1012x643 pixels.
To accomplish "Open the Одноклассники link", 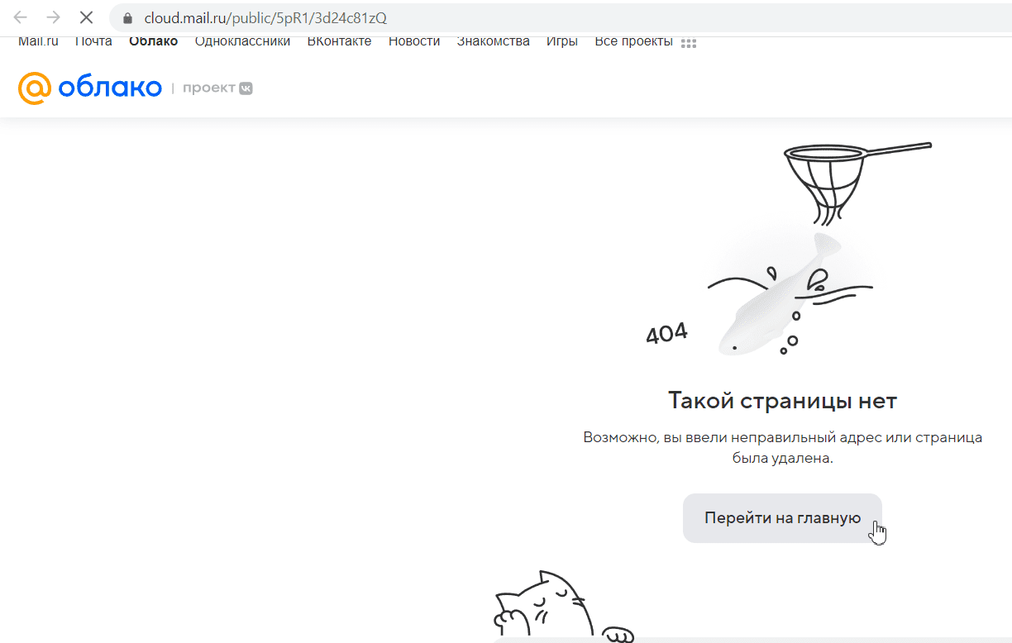I will point(242,42).
